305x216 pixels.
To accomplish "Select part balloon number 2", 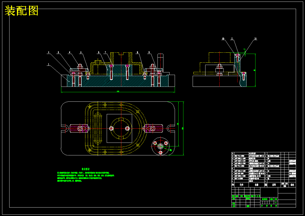I will [x=48, y=52].
